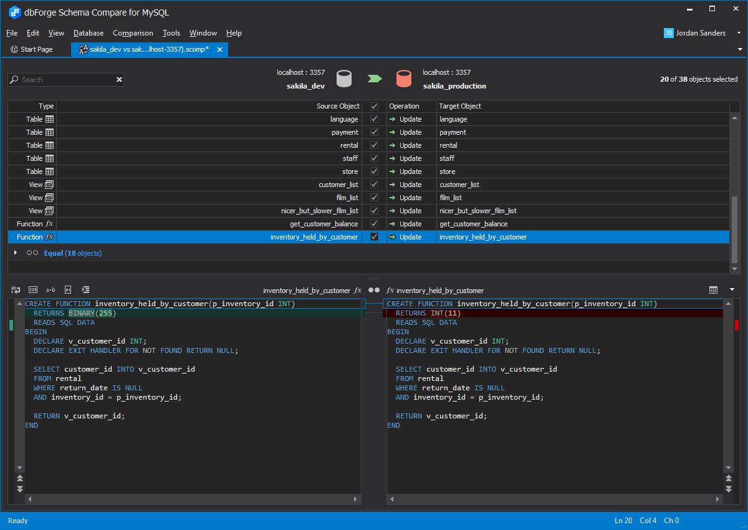Open the diff view options dropdown arrow
Viewport: 748px width, 530px height.
[x=732, y=290]
